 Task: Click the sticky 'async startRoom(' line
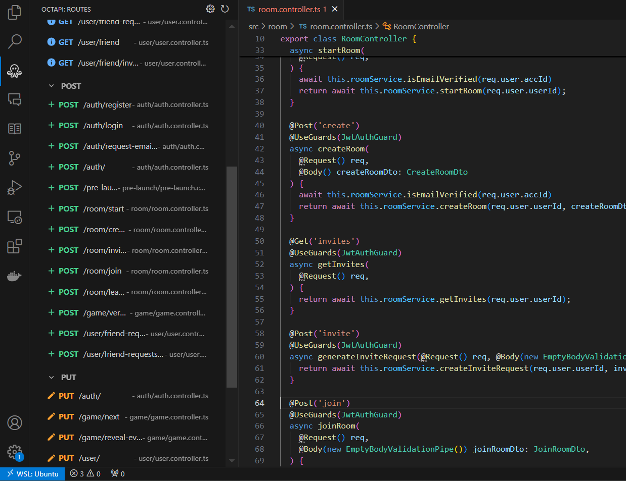pos(327,50)
